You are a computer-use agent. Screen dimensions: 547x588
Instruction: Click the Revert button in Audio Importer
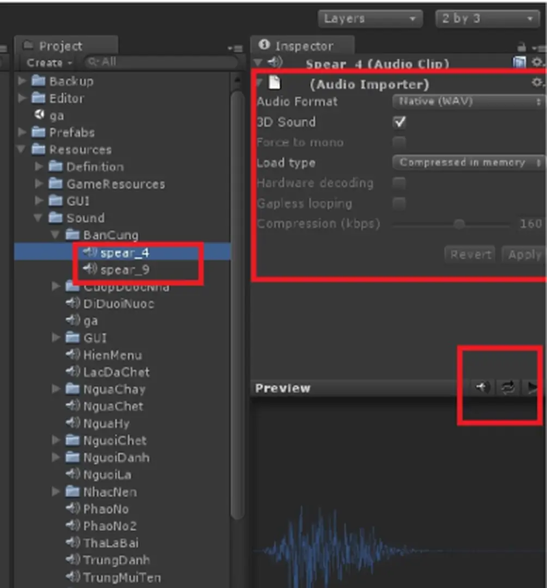click(469, 254)
